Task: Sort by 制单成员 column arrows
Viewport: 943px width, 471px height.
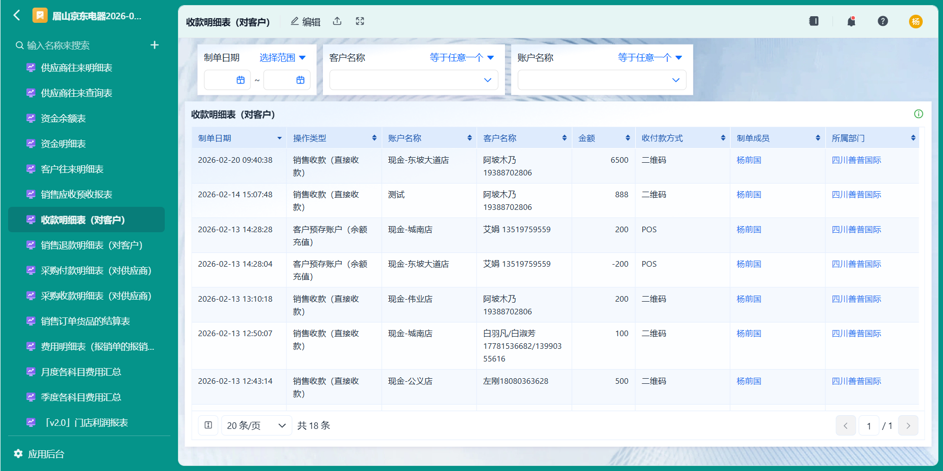Action: [818, 138]
